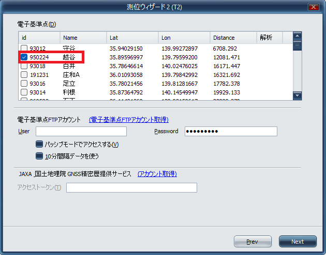Check the 93012 守谷 station checkbox

pyautogui.click(x=24, y=49)
